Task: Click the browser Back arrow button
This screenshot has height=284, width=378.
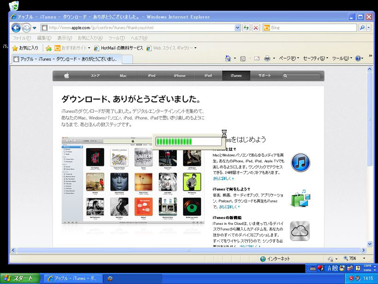Action: [16, 28]
